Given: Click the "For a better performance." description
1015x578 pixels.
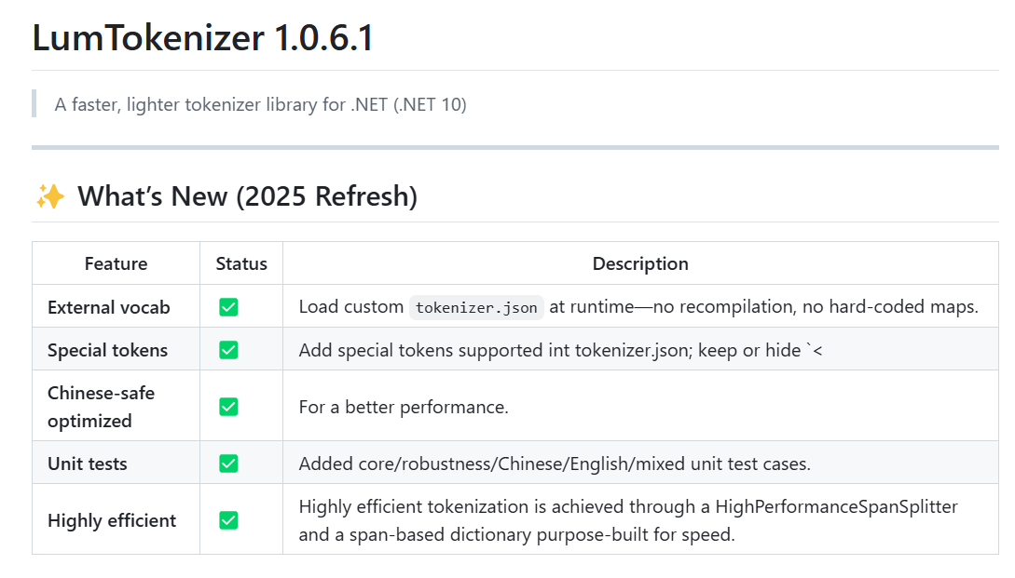Looking at the screenshot, I should (404, 407).
